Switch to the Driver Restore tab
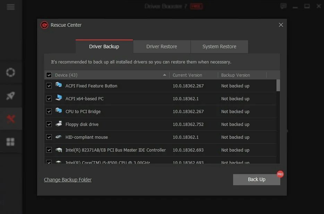324x214 pixels. 162,46
